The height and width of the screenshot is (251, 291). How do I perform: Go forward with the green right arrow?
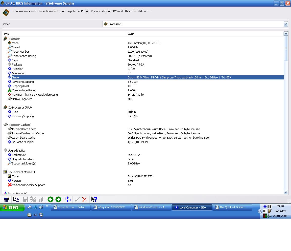58,199
